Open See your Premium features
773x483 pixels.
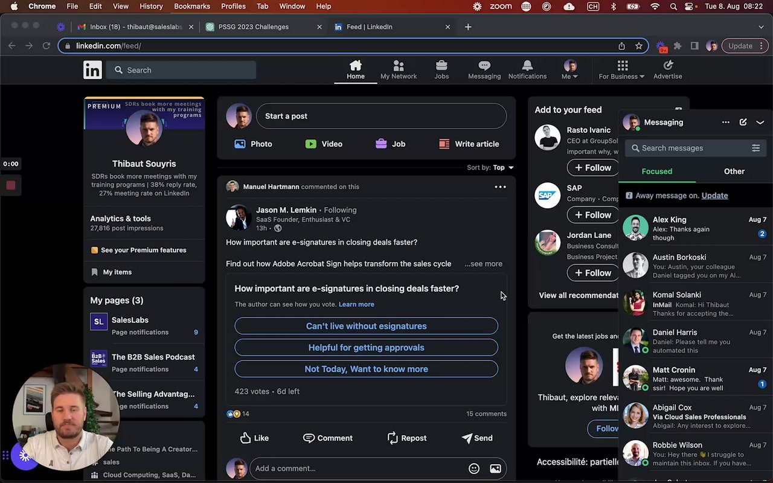(x=144, y=250)
